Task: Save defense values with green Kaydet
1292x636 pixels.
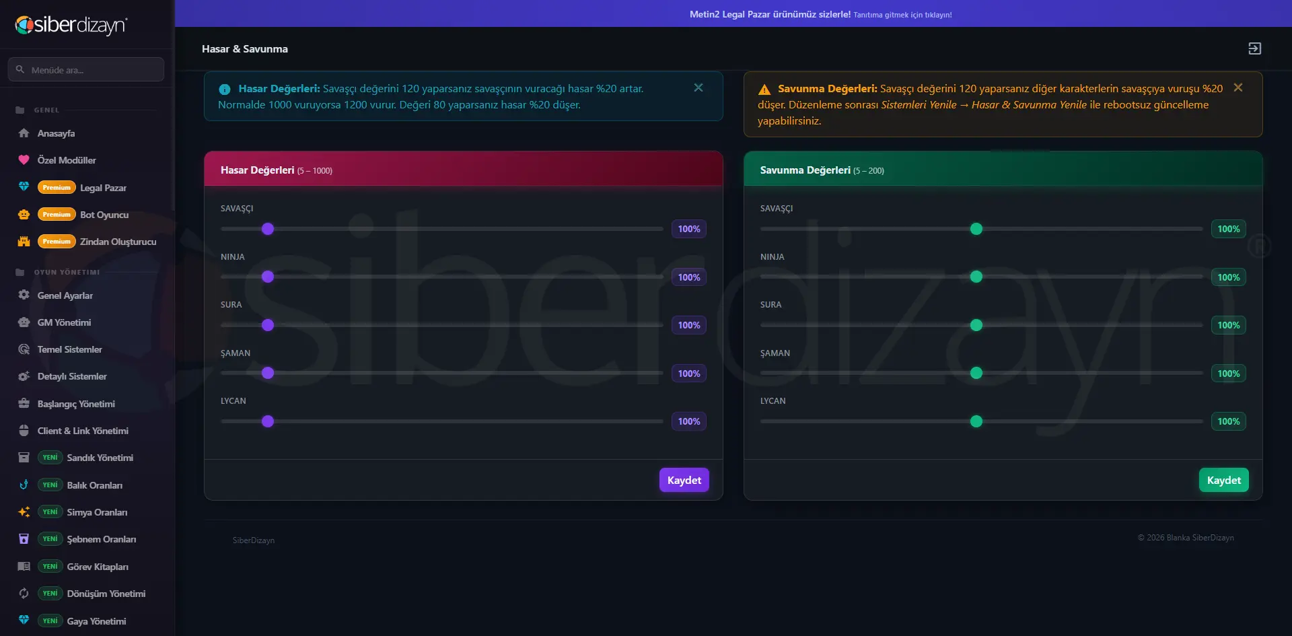Action: pyautogui.click(x=1223, y=480)
